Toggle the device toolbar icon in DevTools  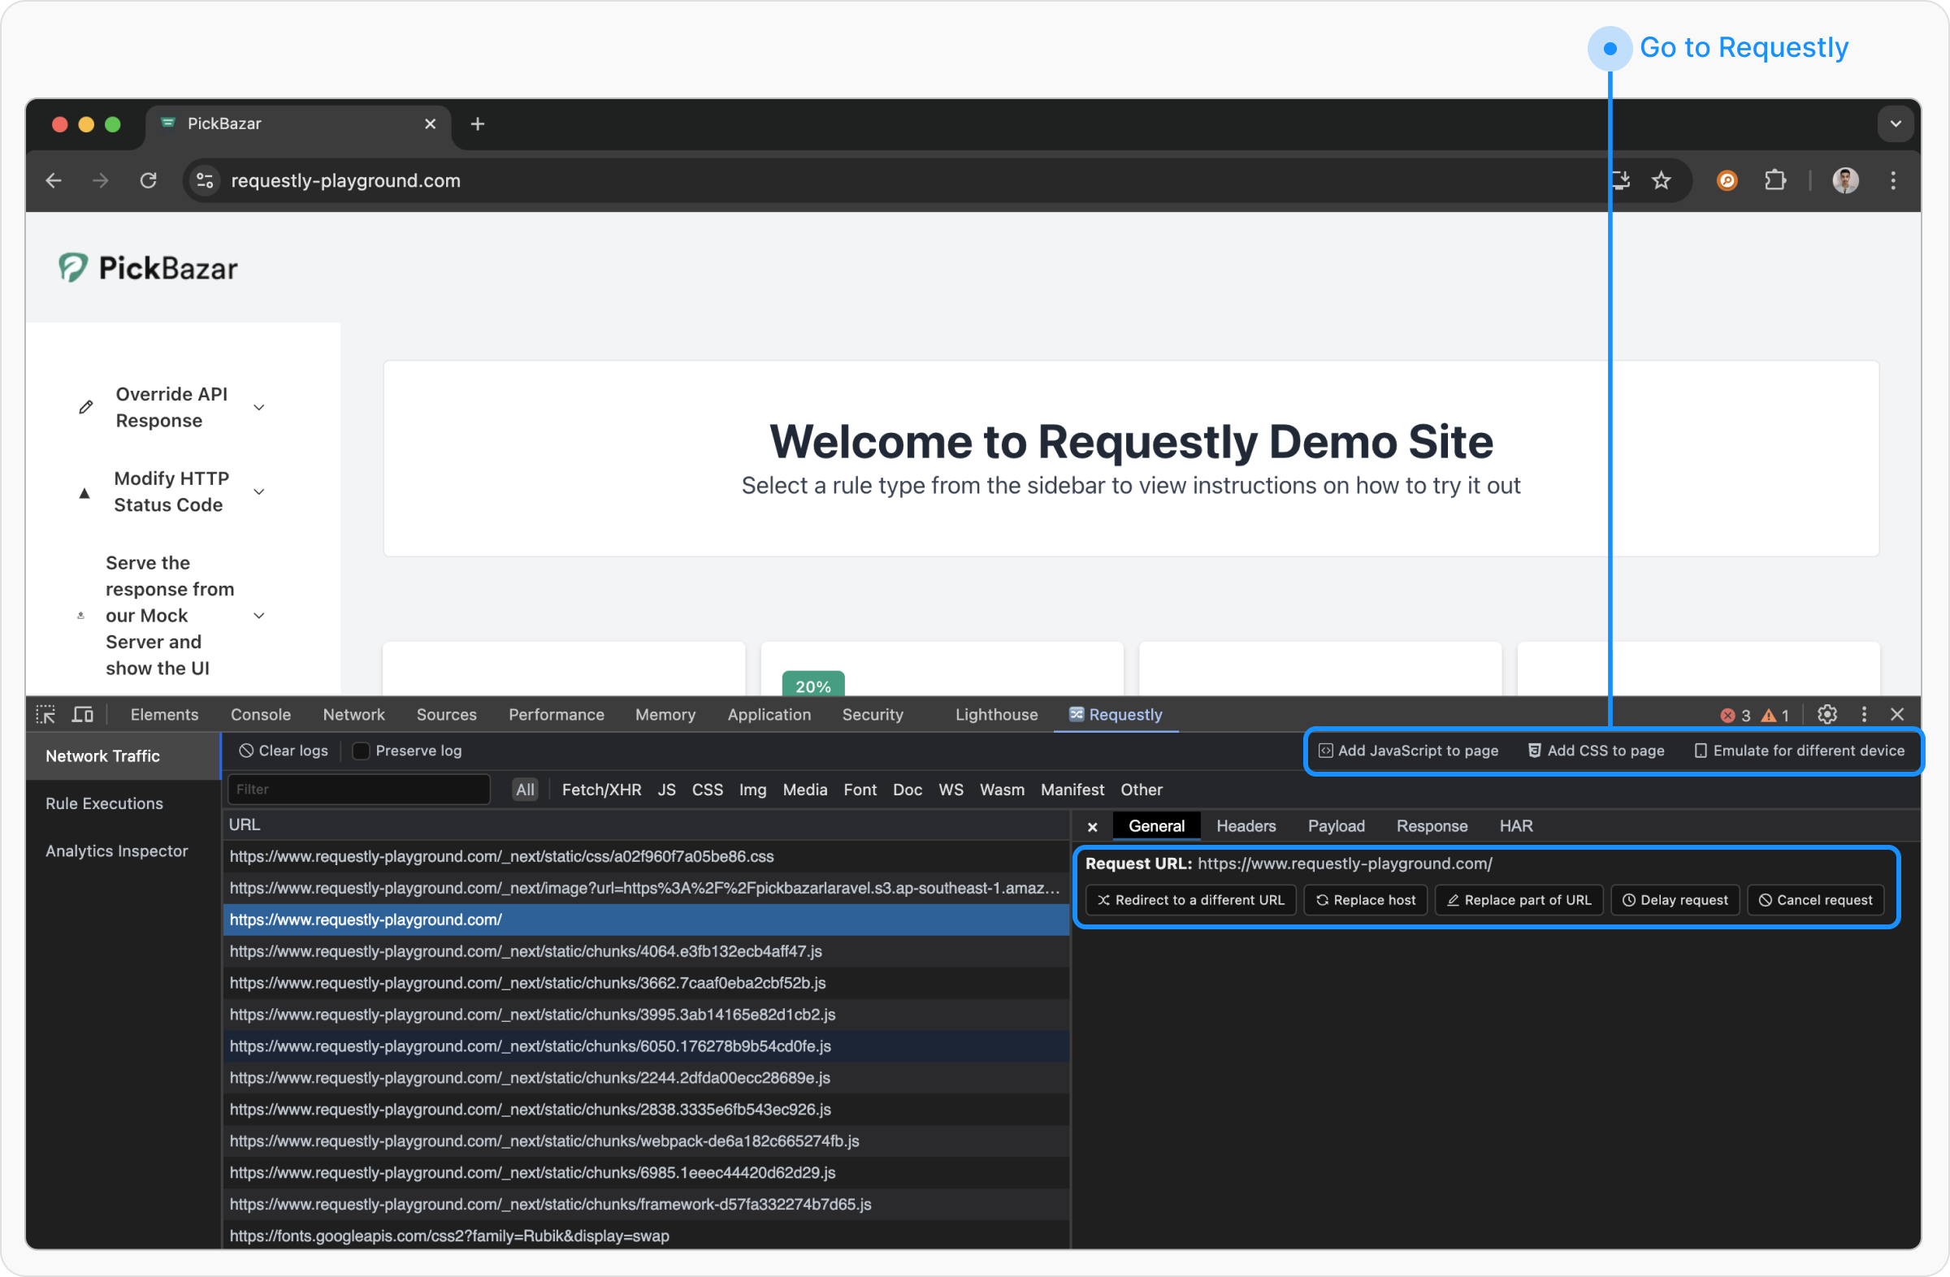83,714
